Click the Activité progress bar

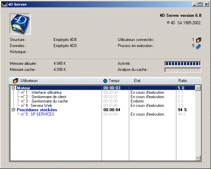click(x=182, y=64)
